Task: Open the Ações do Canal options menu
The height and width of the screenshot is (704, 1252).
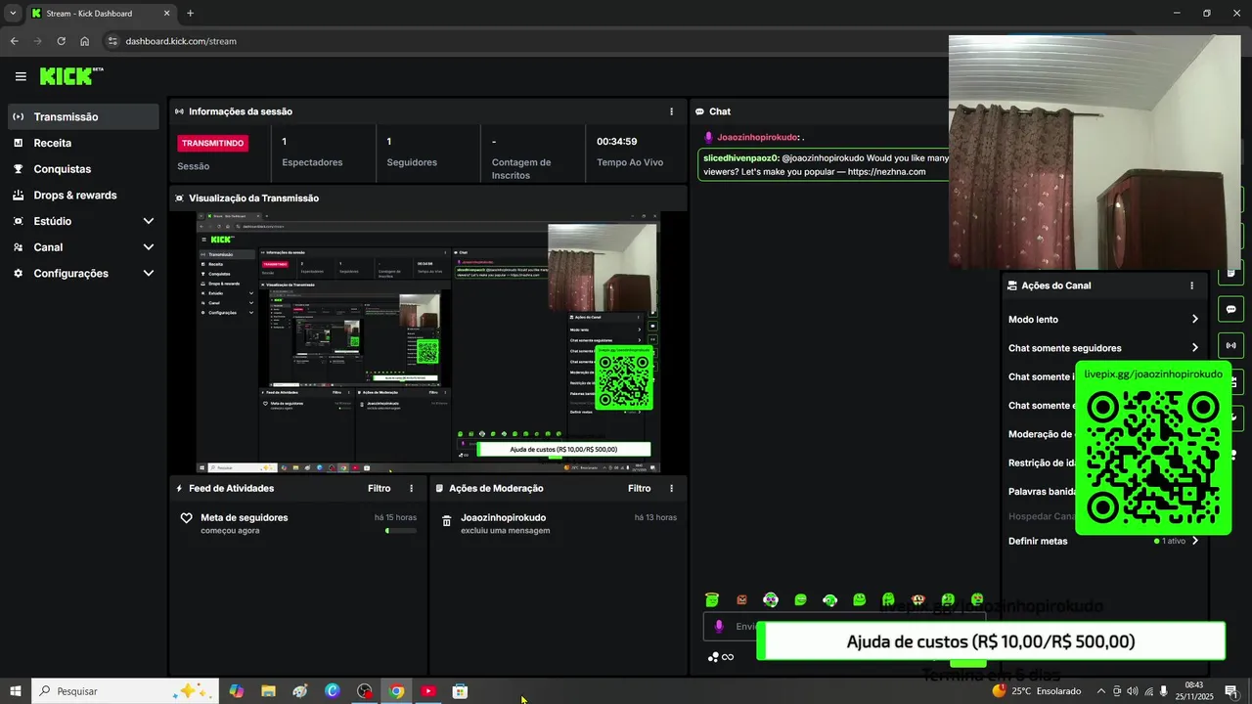Action: click(1191, 286)
